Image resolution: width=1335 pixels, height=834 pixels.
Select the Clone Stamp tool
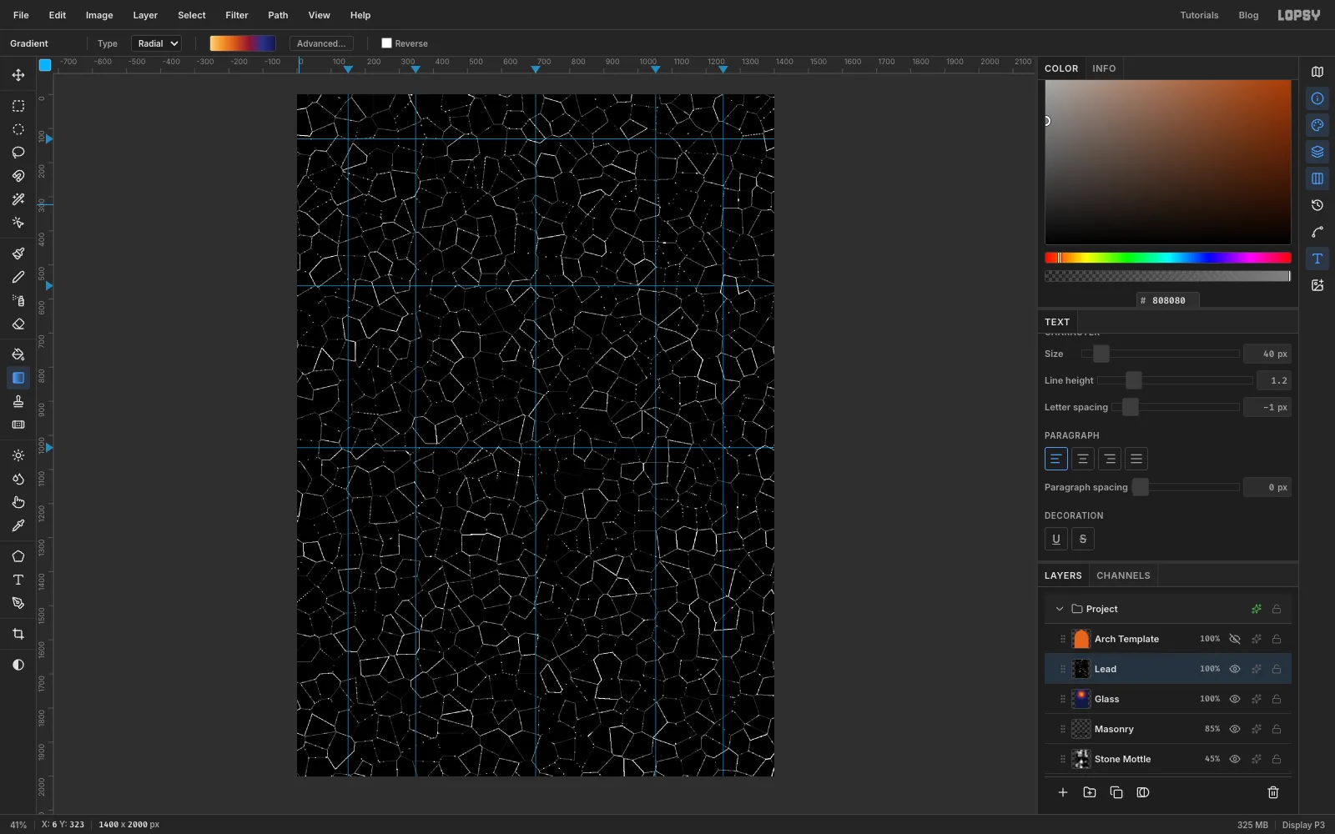18,401
